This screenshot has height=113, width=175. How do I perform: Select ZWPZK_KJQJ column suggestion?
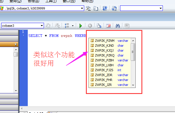110,50
